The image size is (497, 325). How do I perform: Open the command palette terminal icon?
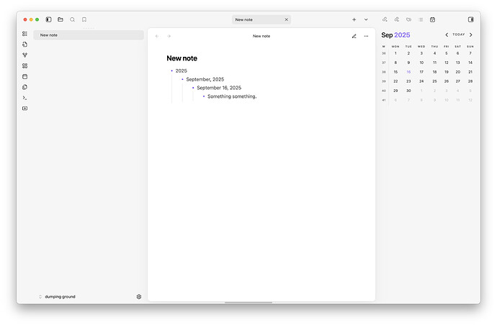click(24, 98)
